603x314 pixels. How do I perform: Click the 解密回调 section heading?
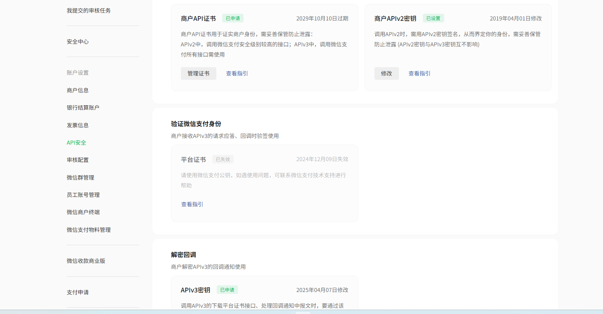(x=184, y=255)
